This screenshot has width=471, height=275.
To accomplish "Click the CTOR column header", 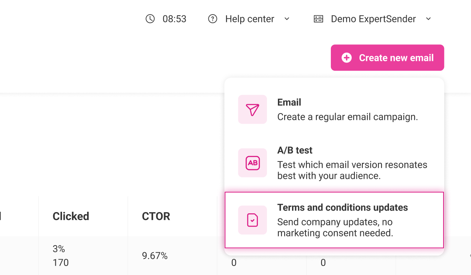I will click(156, 216).
